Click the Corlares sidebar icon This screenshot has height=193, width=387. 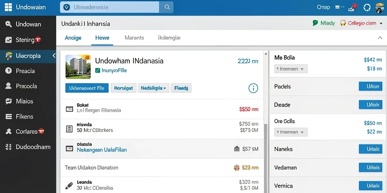[9, 132]
